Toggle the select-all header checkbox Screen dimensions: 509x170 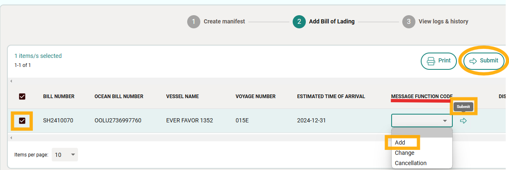22,96
